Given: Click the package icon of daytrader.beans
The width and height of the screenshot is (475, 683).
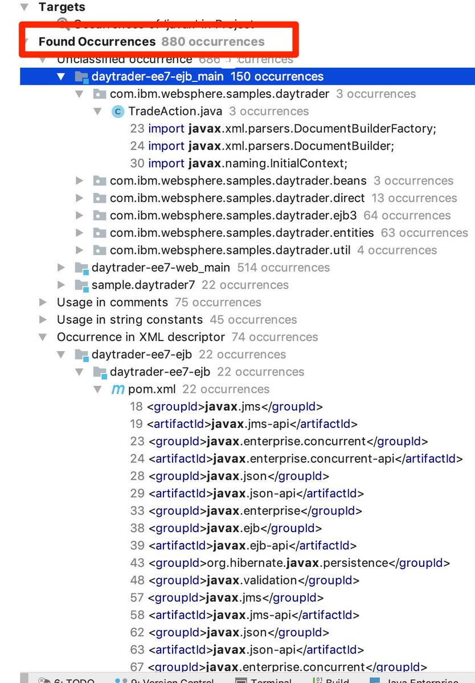Looking at the screenshot, I should pos(100,181).
